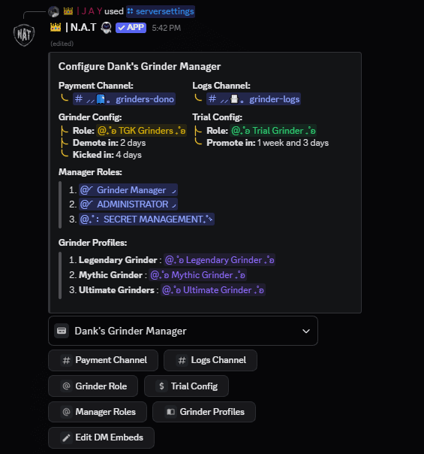
Task: Click the Logs Channel button
Action: click(x=210, y=360)
